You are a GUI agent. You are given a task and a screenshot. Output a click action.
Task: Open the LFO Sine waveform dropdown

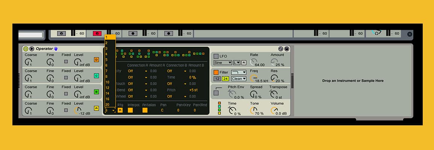[x=223, y=62]
